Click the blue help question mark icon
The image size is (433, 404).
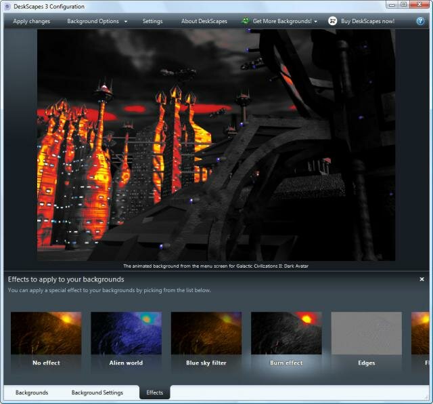pyautogui.click(x=420, y=21)
